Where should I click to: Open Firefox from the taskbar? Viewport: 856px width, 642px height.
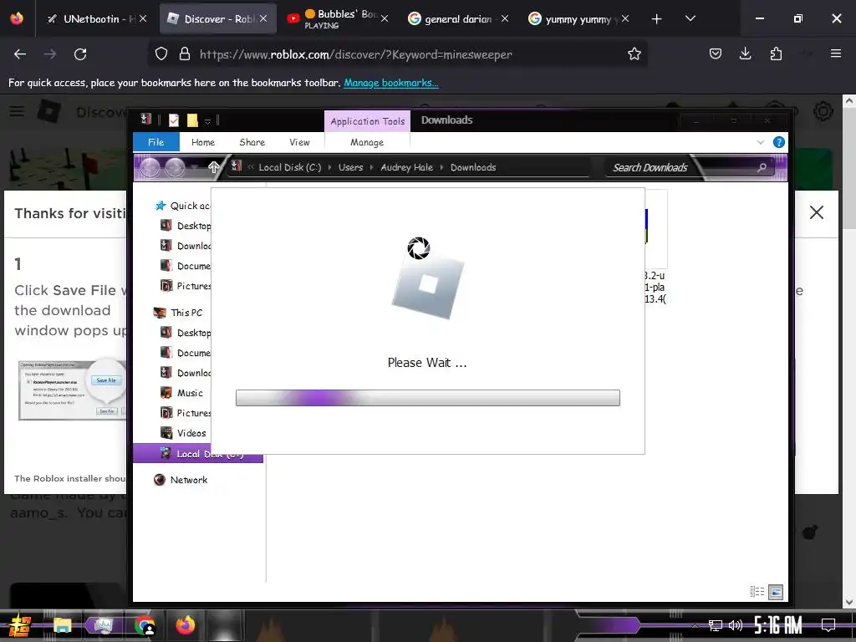tap(185, 625)
